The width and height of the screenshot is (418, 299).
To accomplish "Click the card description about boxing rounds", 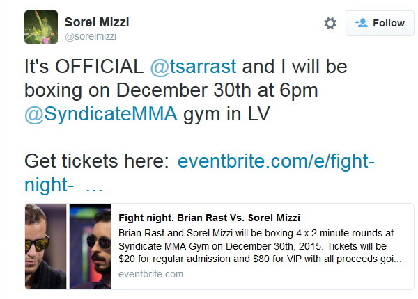I will [x=260, y=246].
